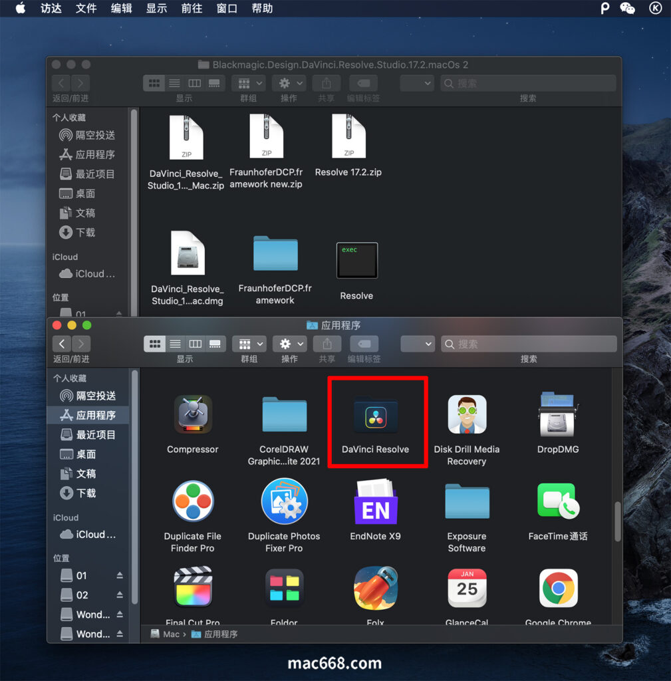This screenshot has height=681, width=671.
Task: Click 编辑标签 tag button in Applications window
Action: pos(364,344)
